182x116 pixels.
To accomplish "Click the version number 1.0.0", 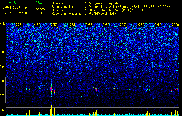I will click(39, 2).
